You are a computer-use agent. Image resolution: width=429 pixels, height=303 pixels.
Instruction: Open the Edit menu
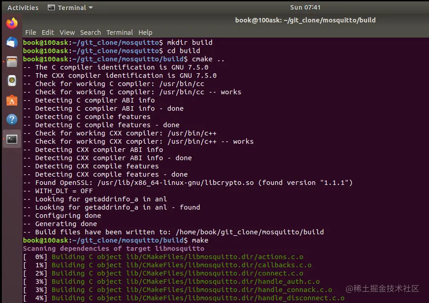click(x=48, y=32)
